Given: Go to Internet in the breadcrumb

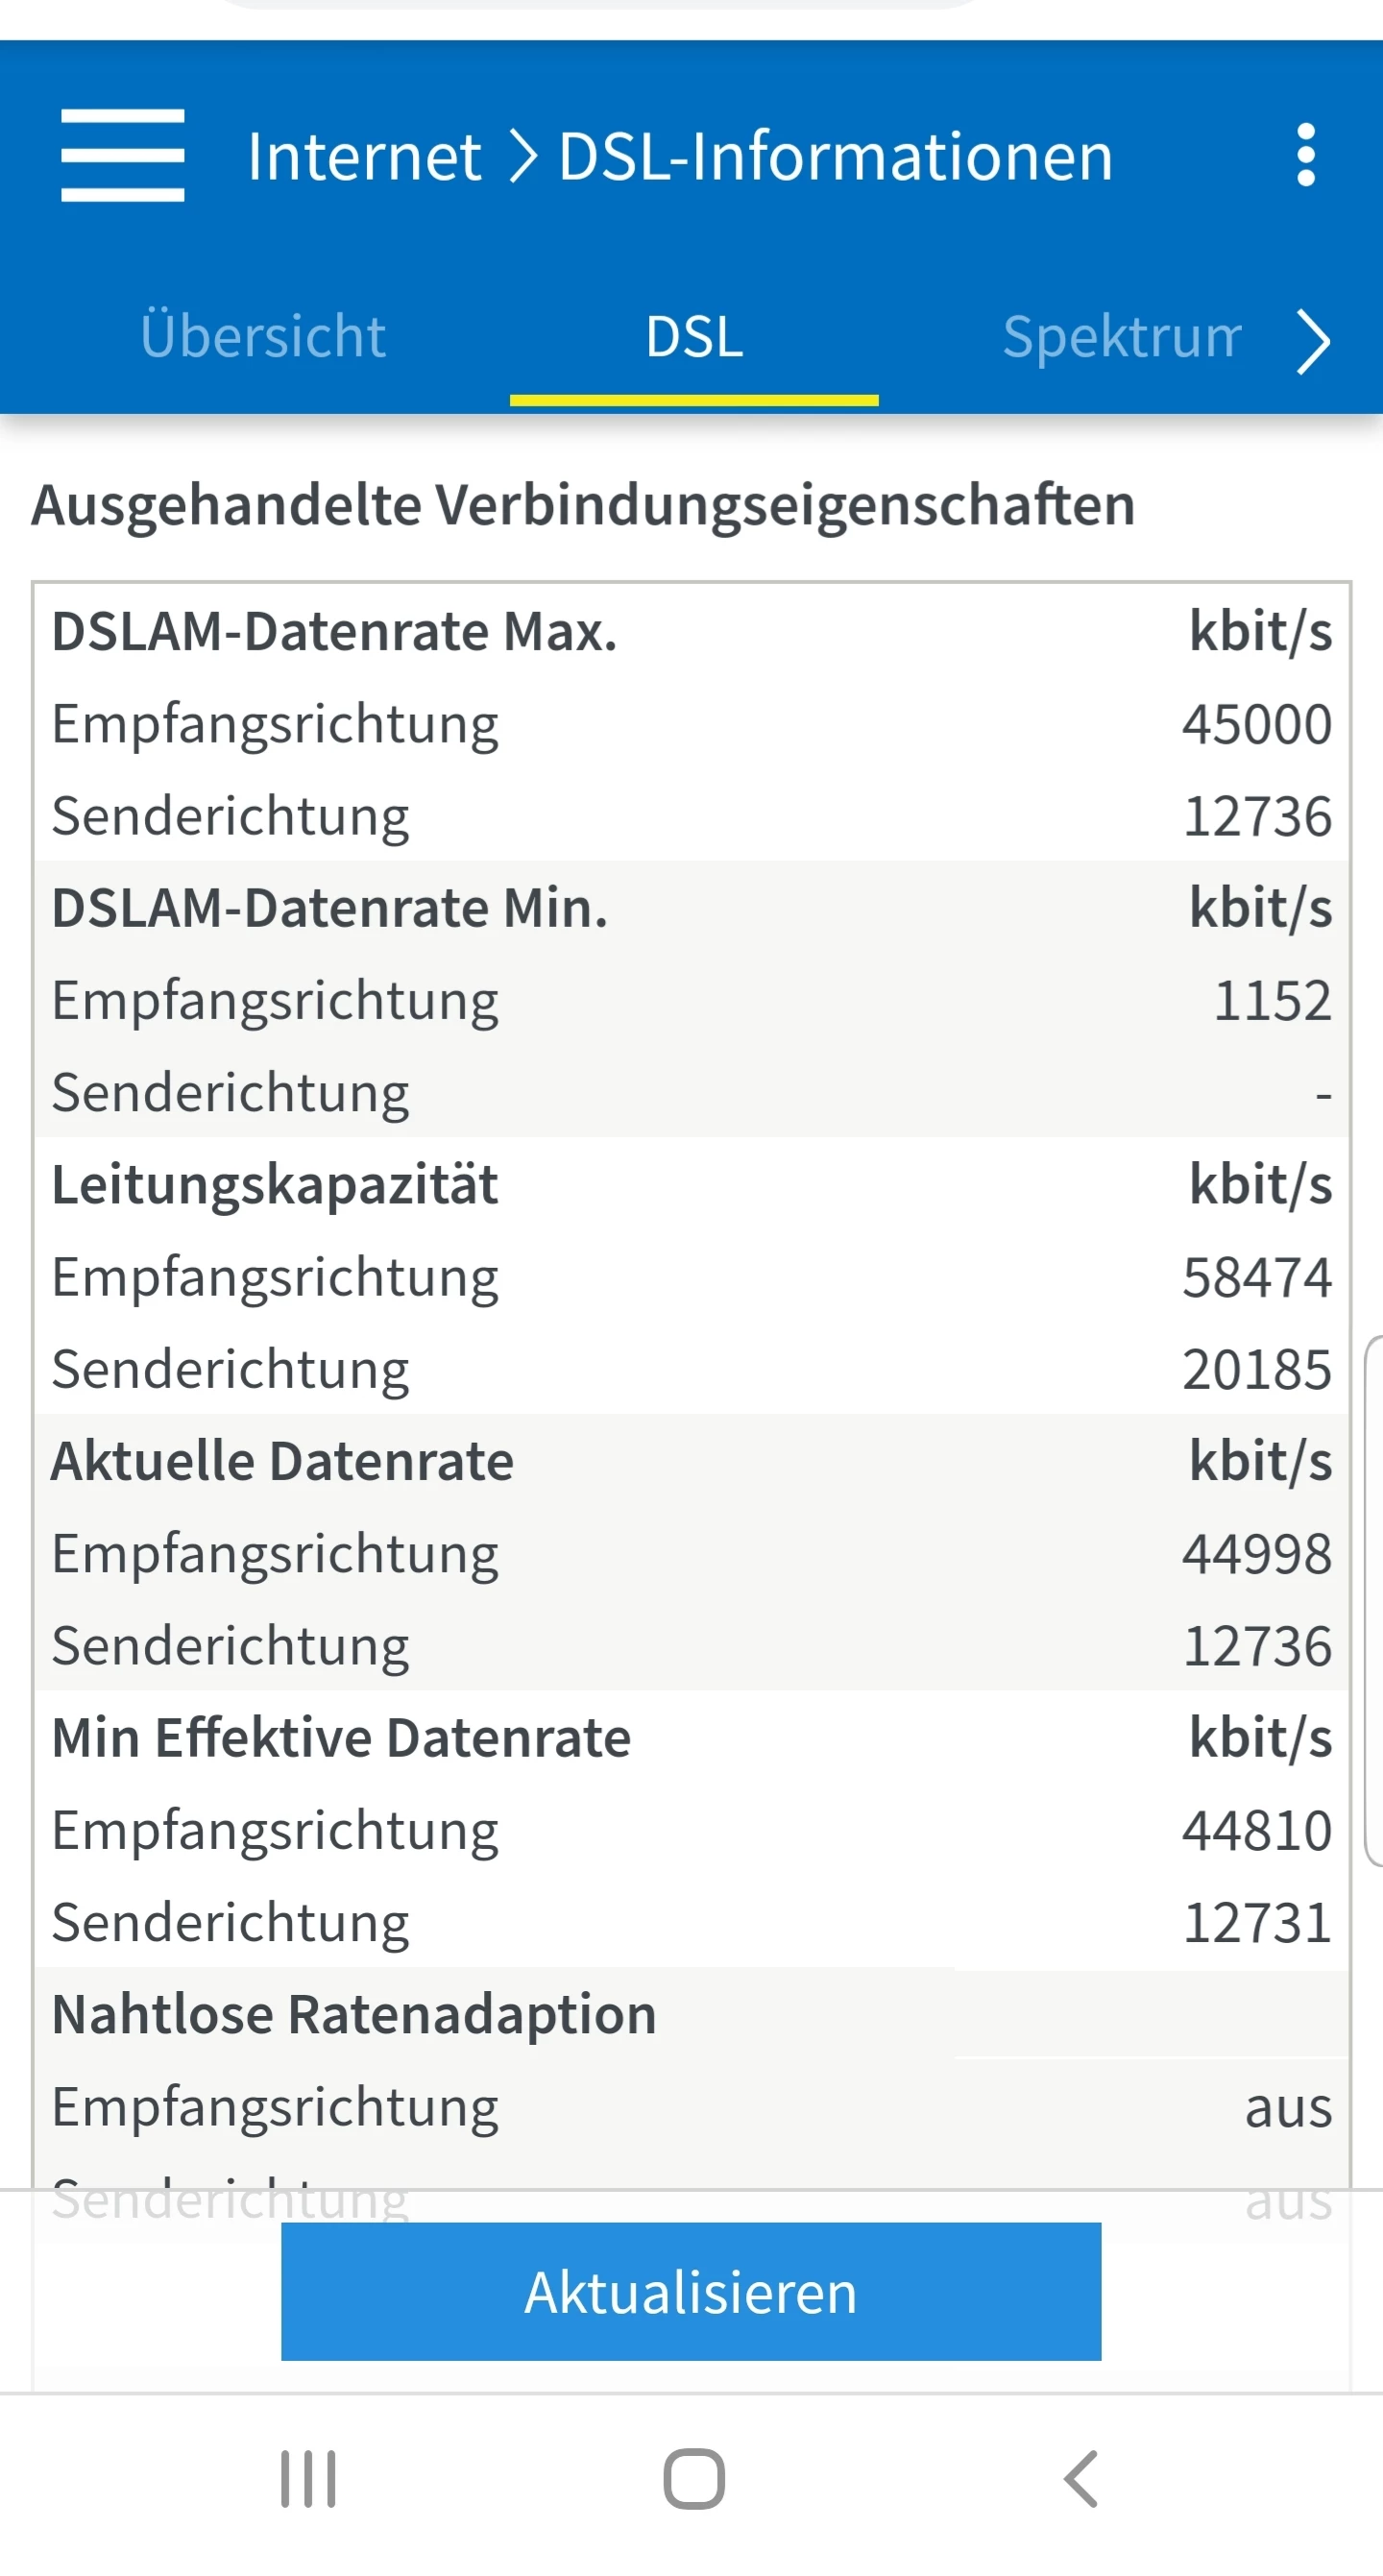Looking at the screenshot, I should (364, 157).
